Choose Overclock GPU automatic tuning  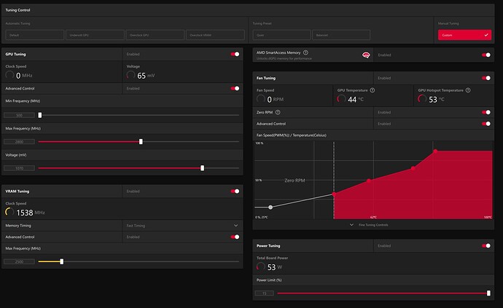click(x=155, y=35)
